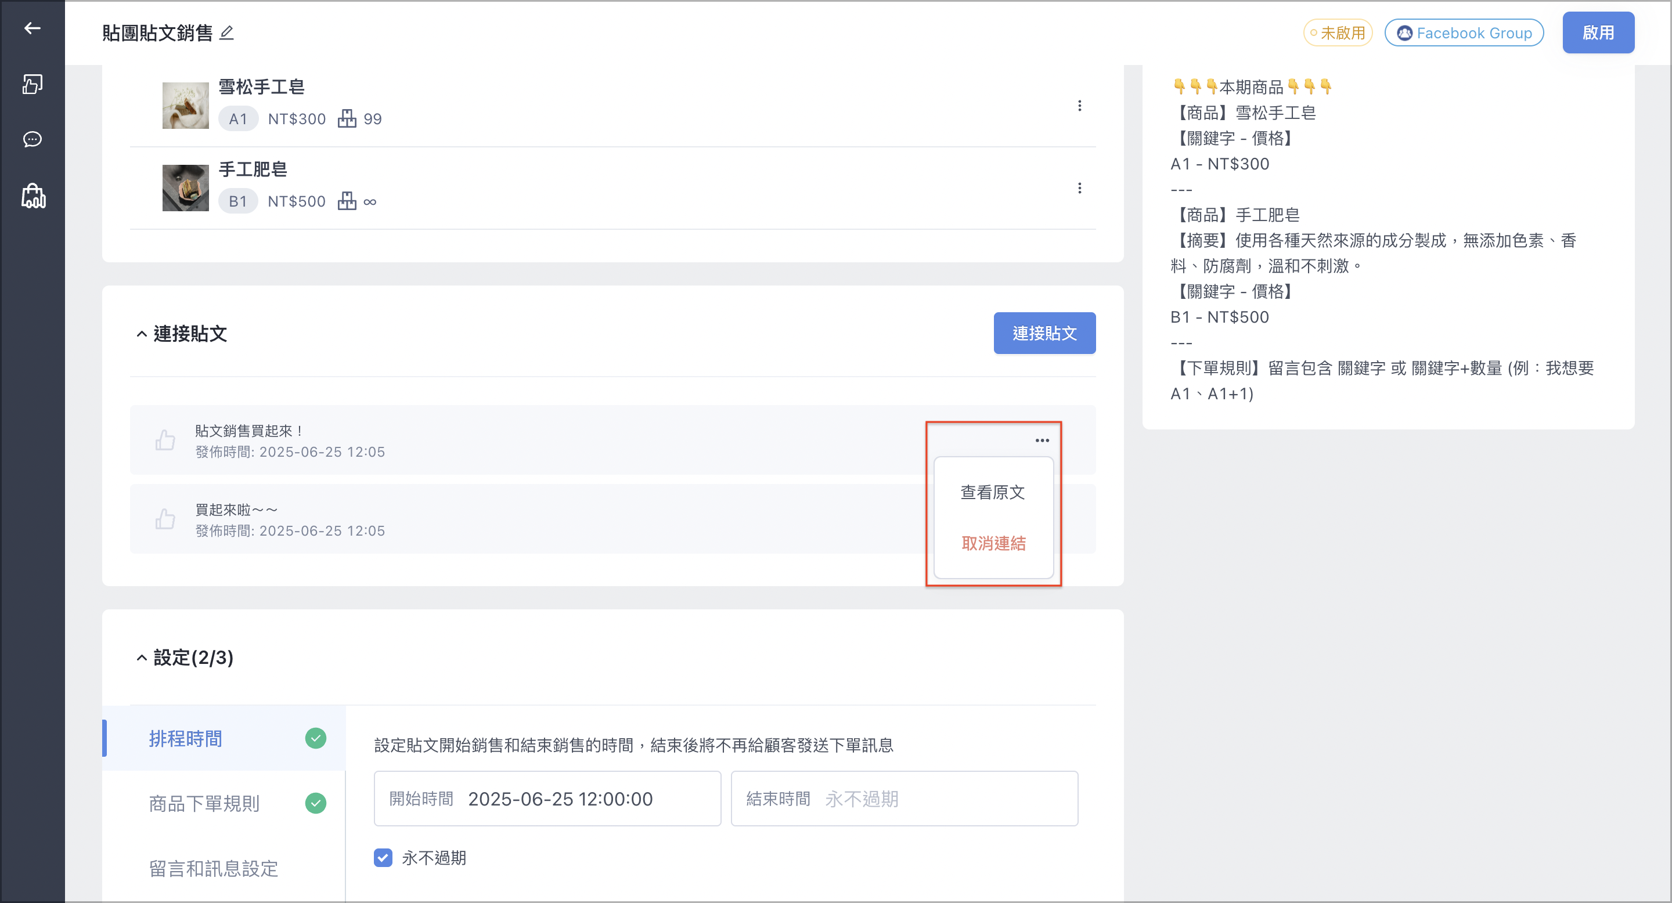The width and height of the screenshot is (1672, 903).
Task: Switch to the 排程時間 tab
Action: coord(224,738)
